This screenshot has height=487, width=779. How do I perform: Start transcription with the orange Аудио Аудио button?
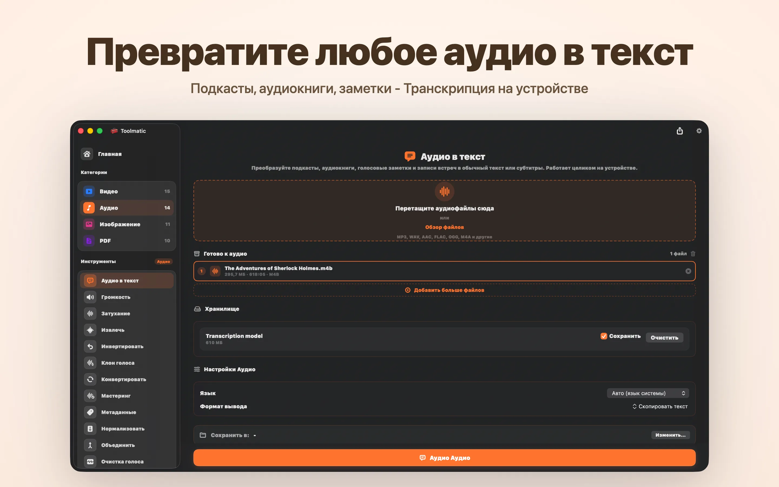444,458
